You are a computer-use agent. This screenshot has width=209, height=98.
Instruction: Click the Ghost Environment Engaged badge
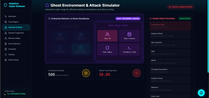pyautogui.click(x=128, y=18)
